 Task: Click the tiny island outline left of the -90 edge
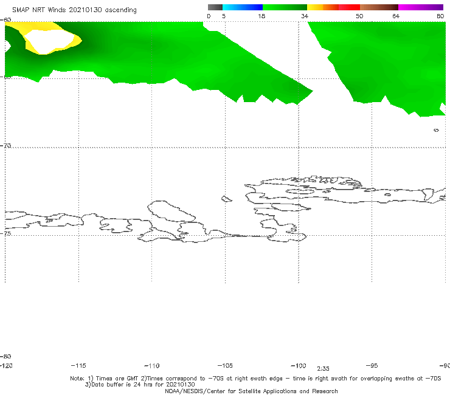click(x=436, y=130)
